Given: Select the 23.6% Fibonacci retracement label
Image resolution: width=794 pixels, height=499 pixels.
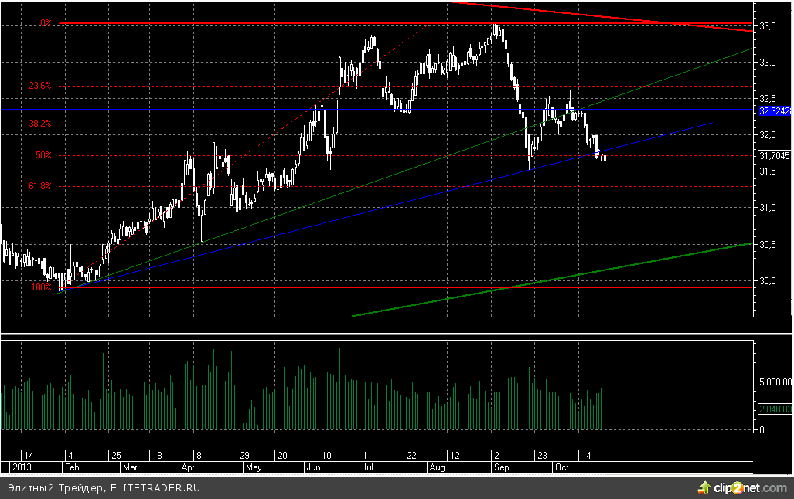Looking at the screenshot, I should (x=40, y=87).
